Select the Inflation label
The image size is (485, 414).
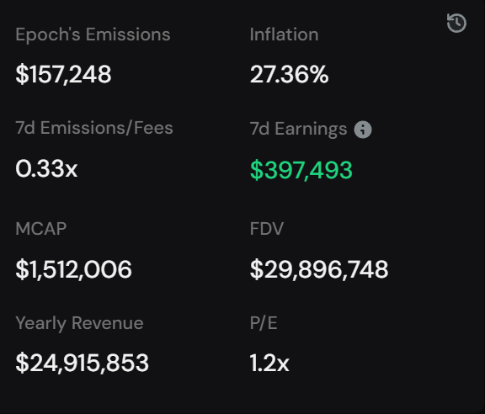[x=284, y=34]
